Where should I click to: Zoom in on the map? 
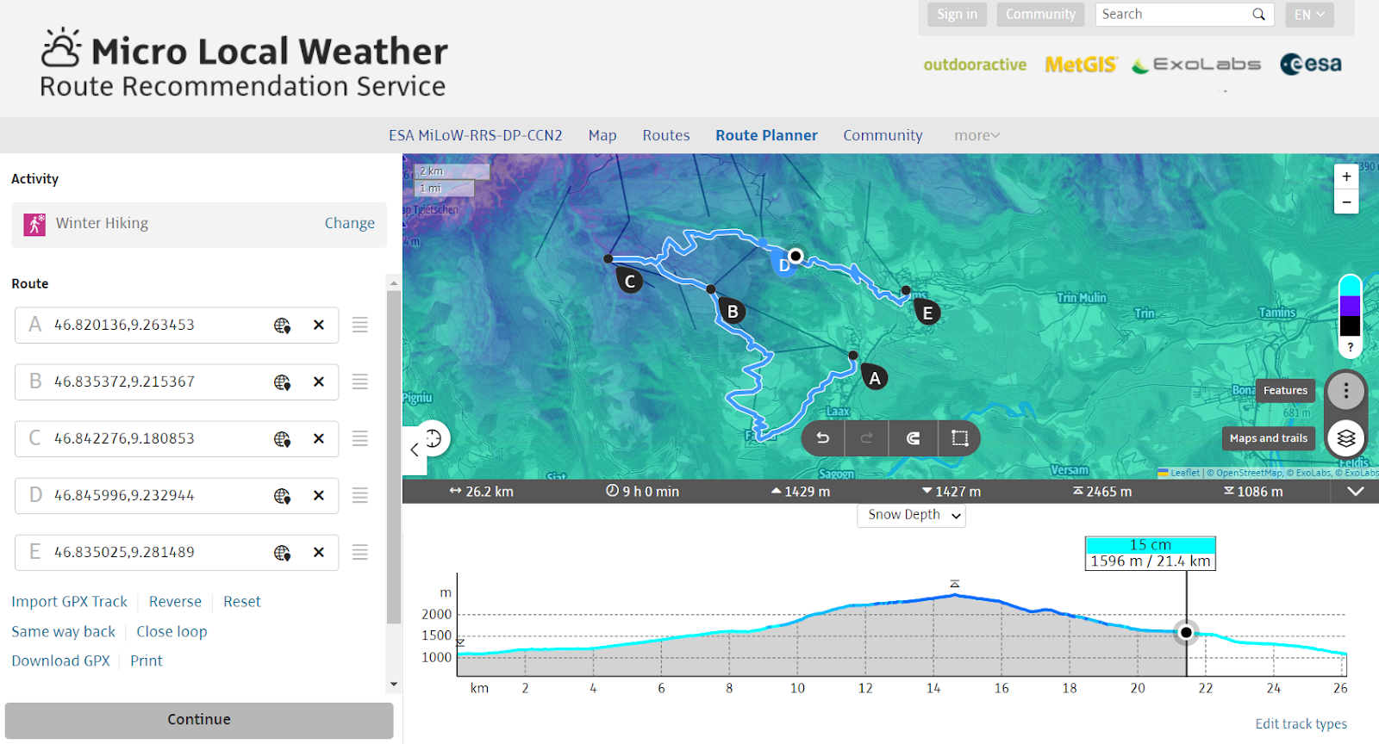(x=1346, y=177)
